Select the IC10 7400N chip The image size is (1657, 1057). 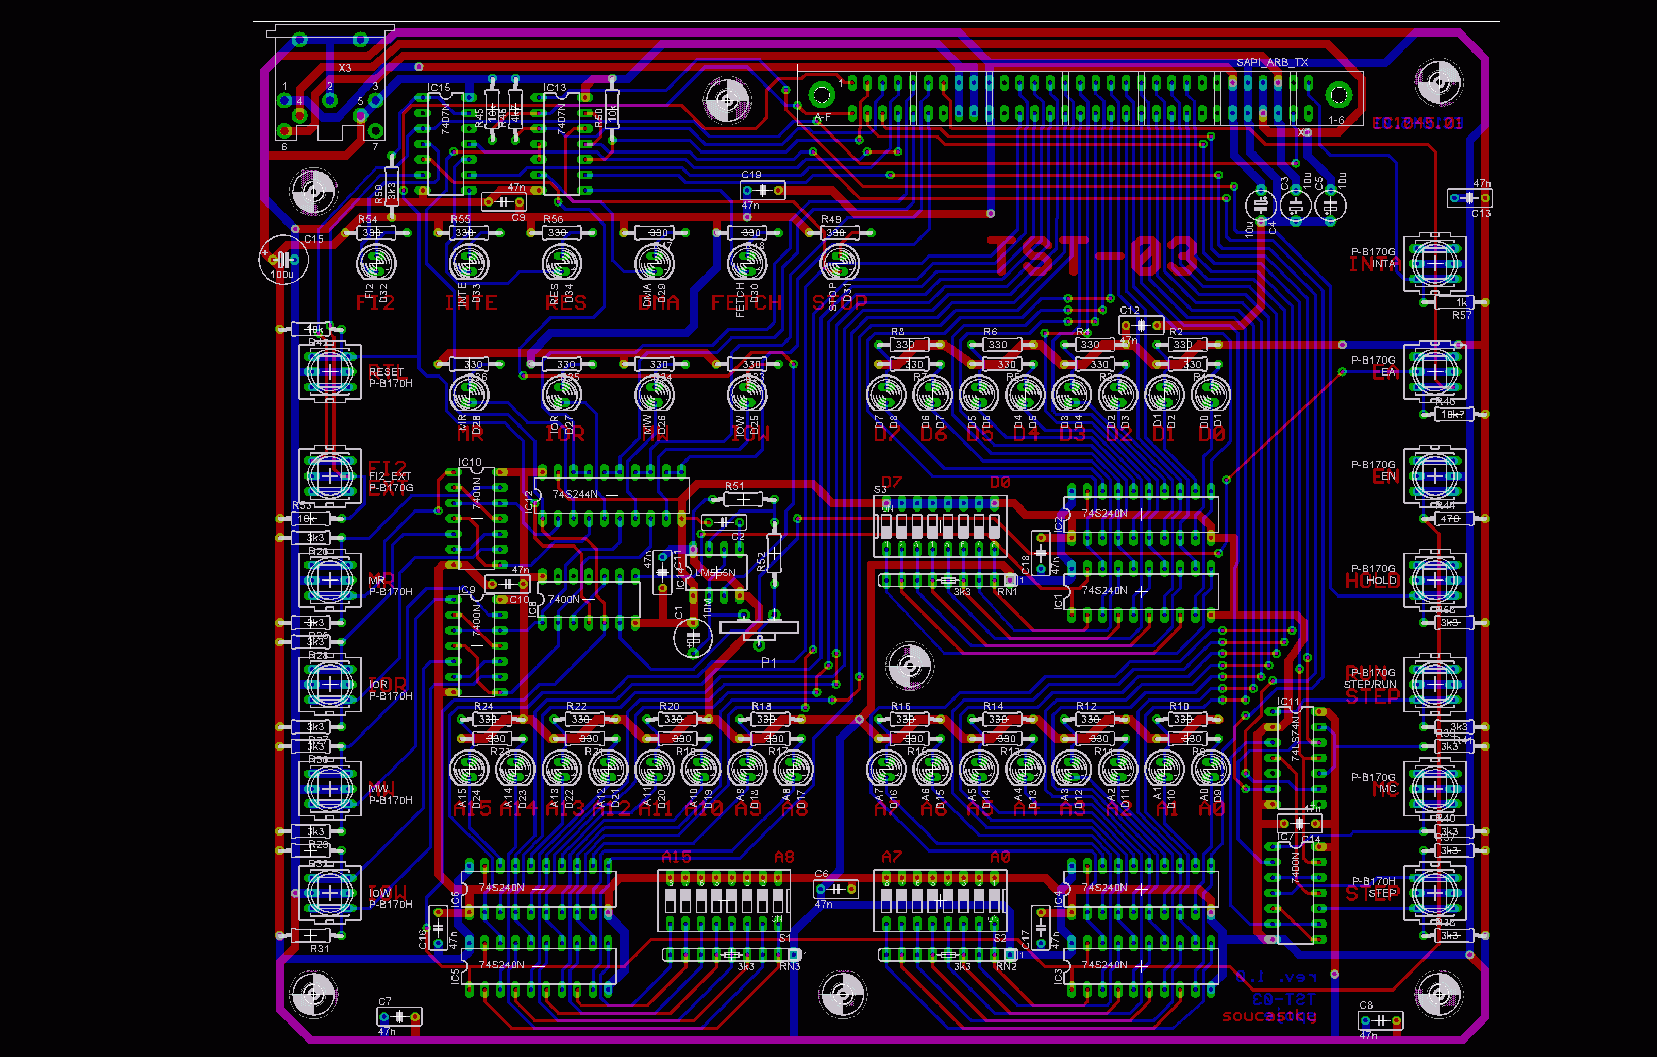click(477, 519)
